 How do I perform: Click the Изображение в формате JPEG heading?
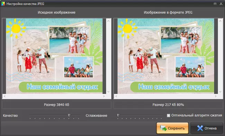[168, 12]
